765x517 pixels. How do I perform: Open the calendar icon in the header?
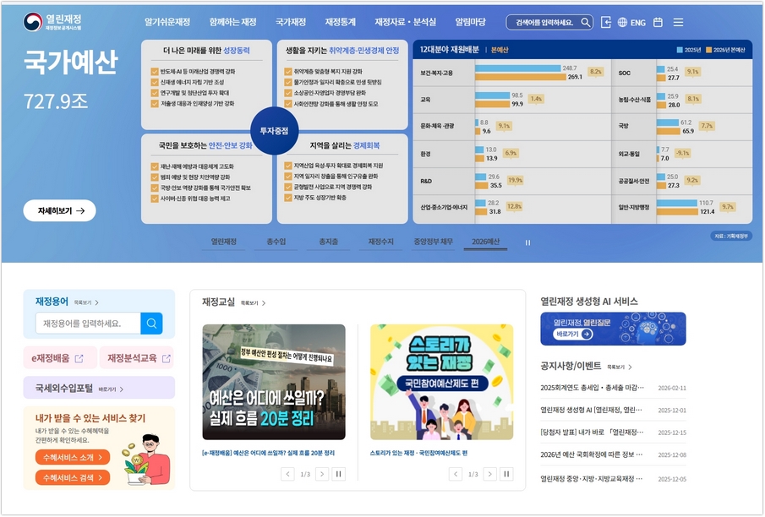click(658, 23)
